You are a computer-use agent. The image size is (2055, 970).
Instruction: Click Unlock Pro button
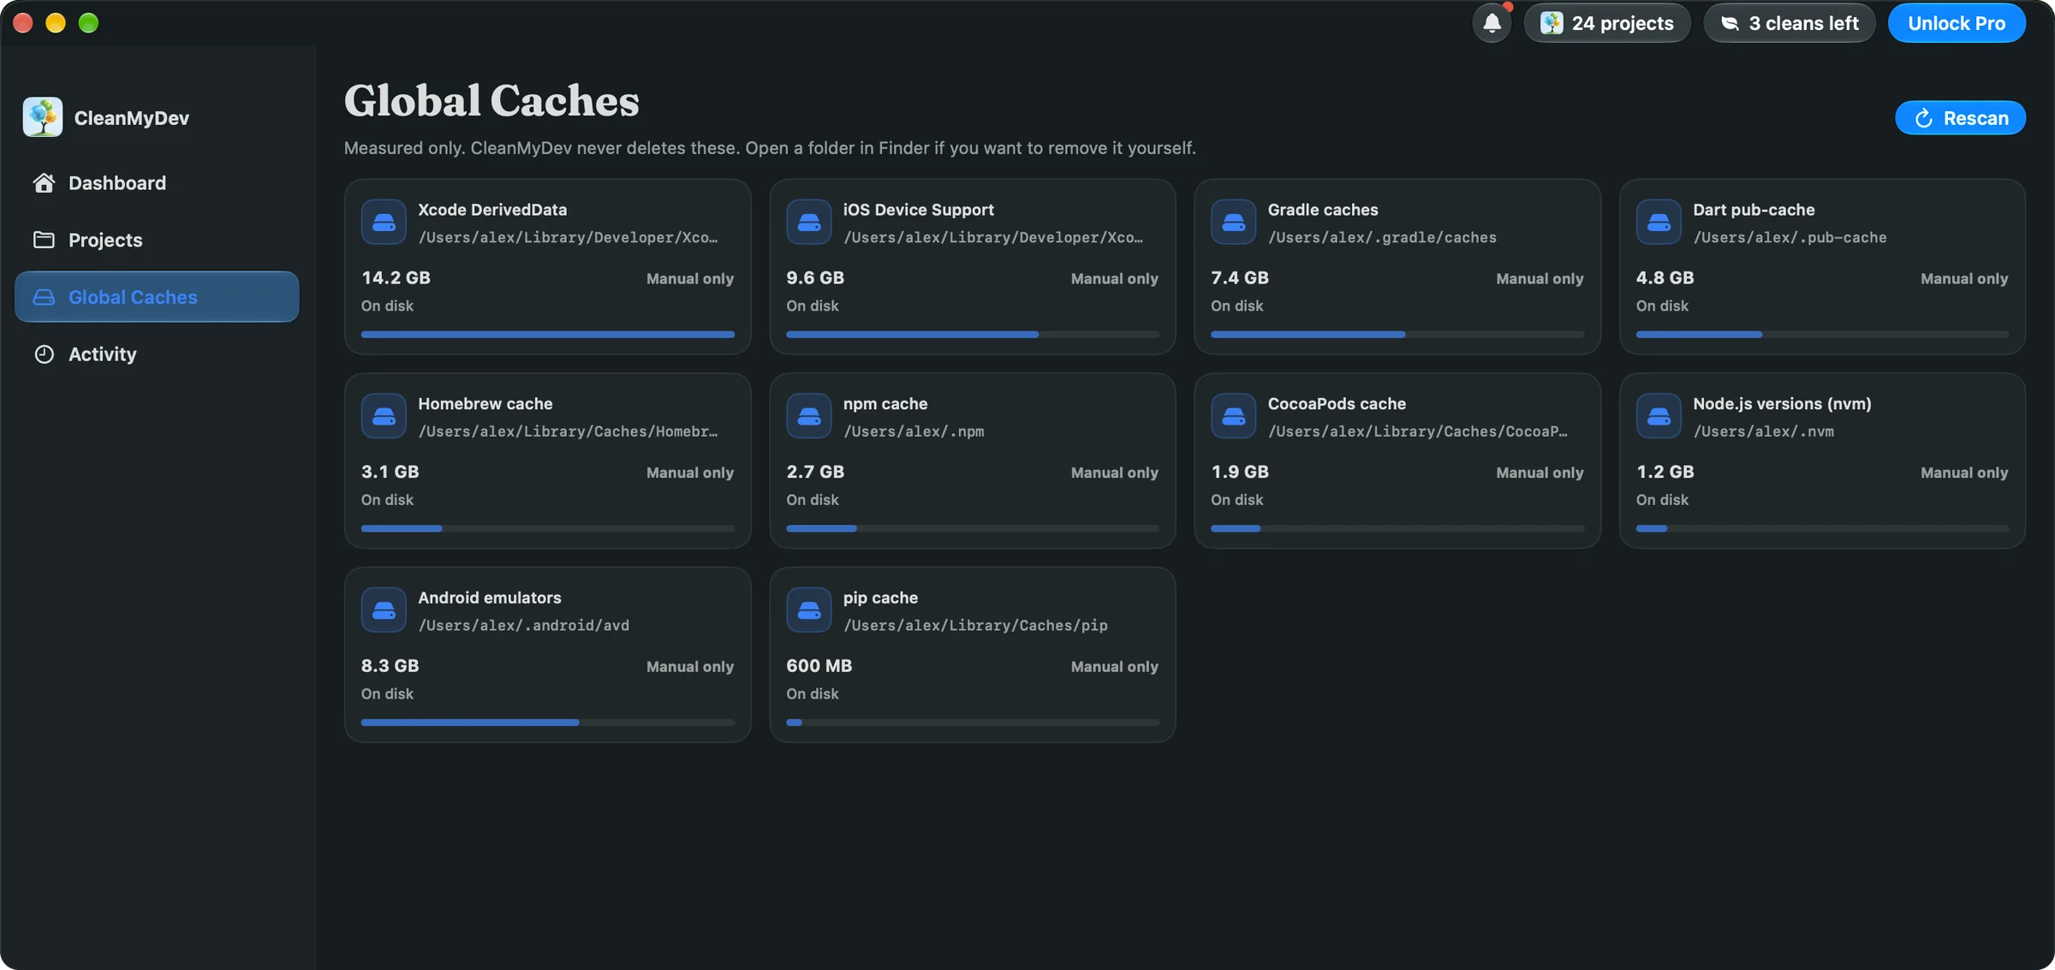pos(1957,23)
